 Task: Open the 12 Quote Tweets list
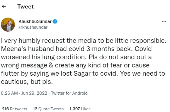48,109
